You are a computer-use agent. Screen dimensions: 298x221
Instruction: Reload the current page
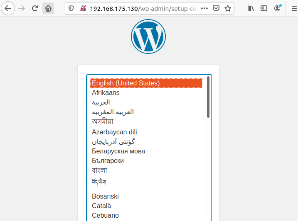point(35,8)
